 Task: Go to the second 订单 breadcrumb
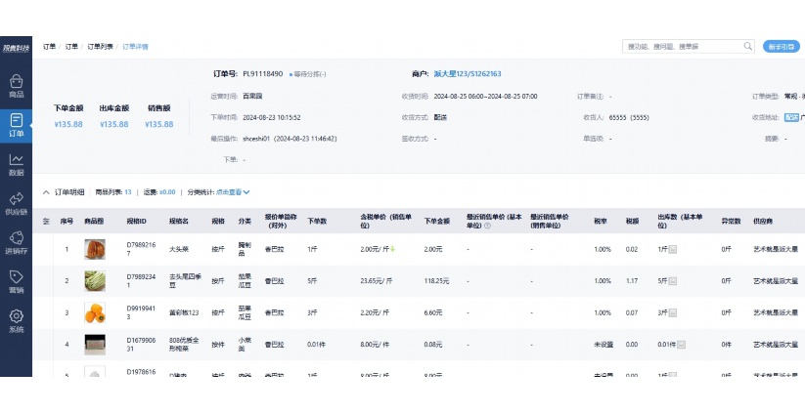tap(71, 47)
